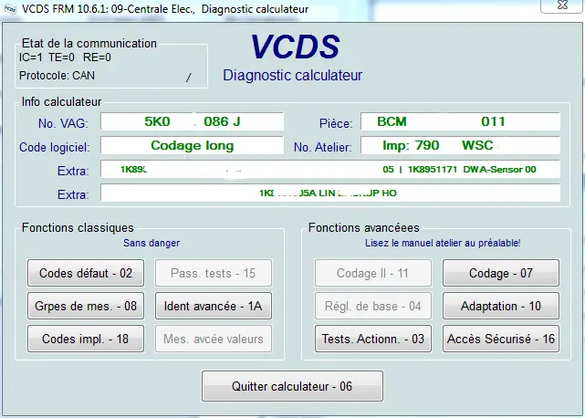Click the greyed Mes. avcée valeurs button
This screenshot has width=585, height=418.
[214, 339]
